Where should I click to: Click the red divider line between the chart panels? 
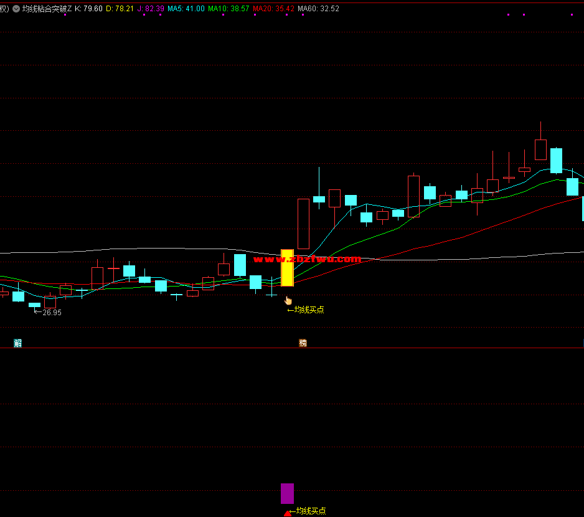click(292, 348)
